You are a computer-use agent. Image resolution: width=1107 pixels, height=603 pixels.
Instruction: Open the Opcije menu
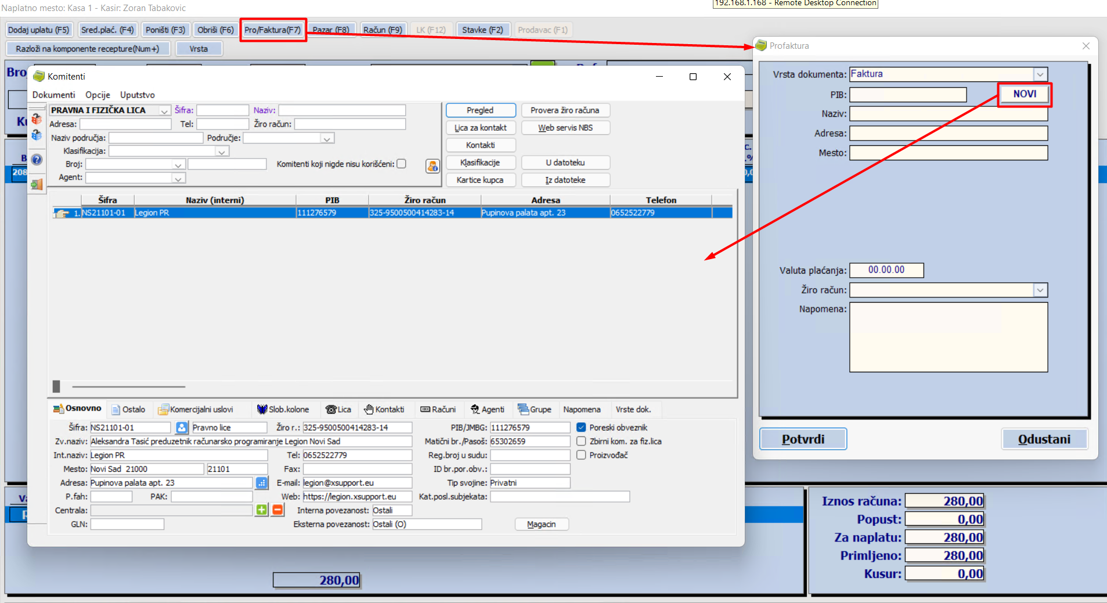pyautogui.click(x=98, y=95)
